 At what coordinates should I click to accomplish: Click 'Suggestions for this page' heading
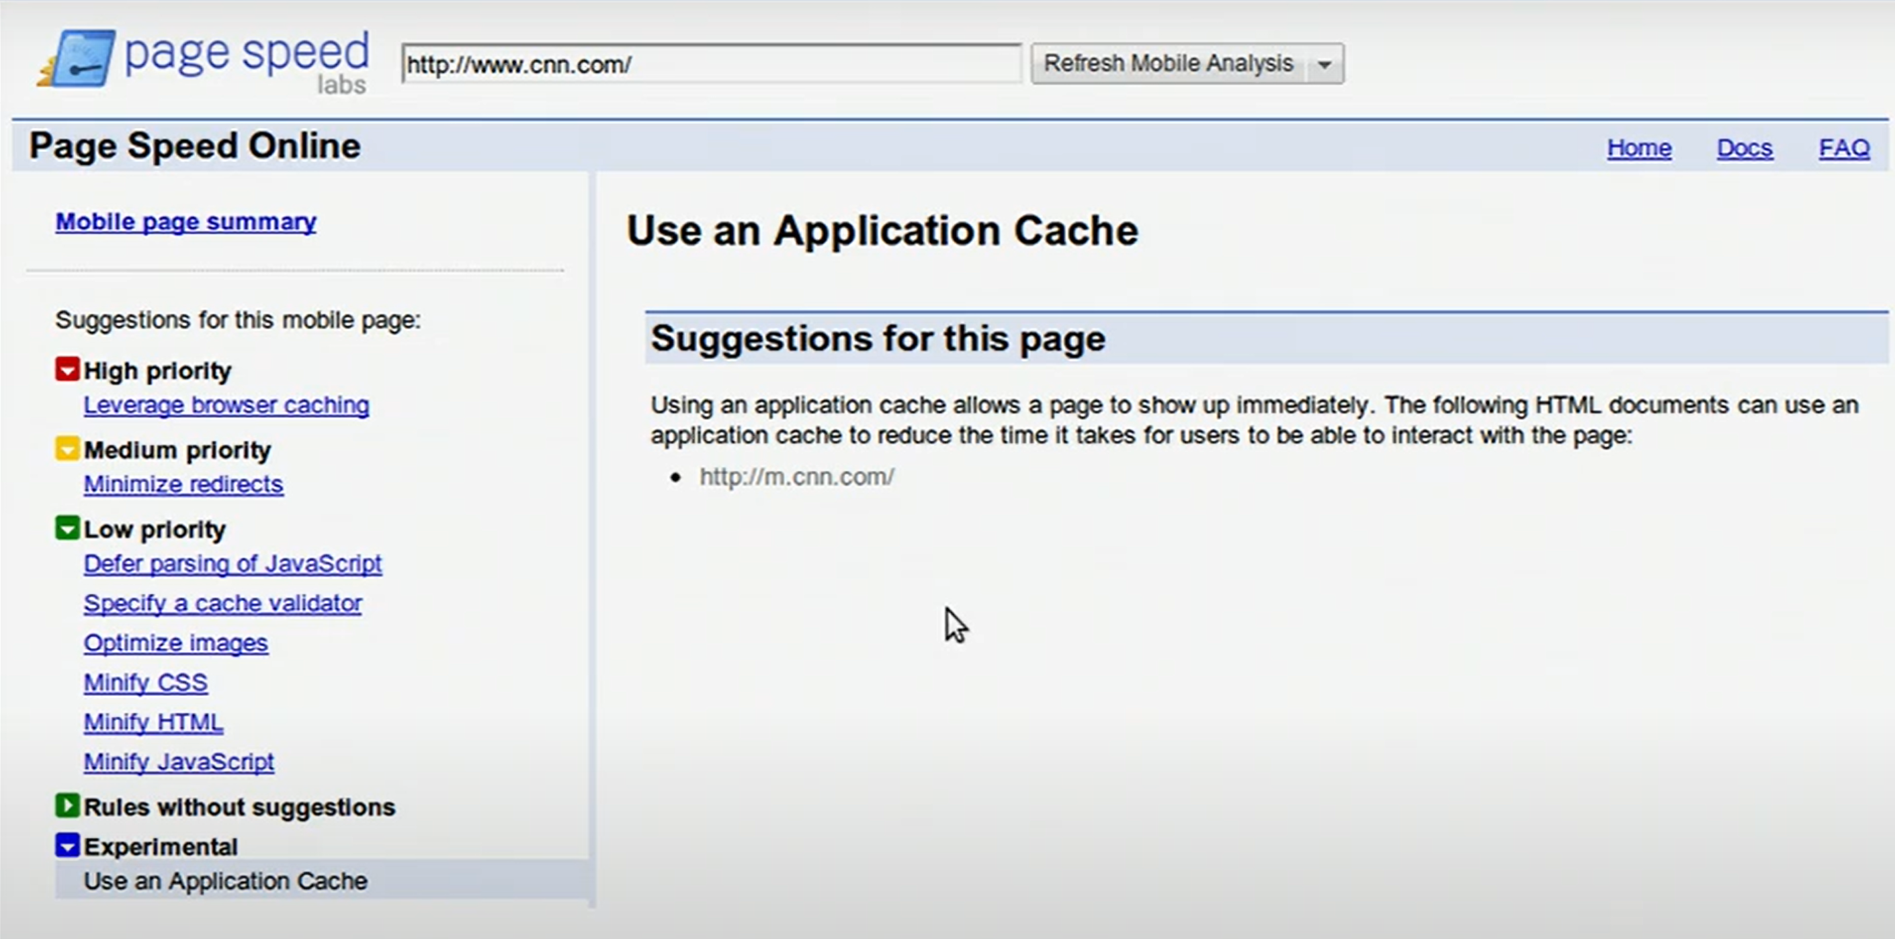click(878, 339)
